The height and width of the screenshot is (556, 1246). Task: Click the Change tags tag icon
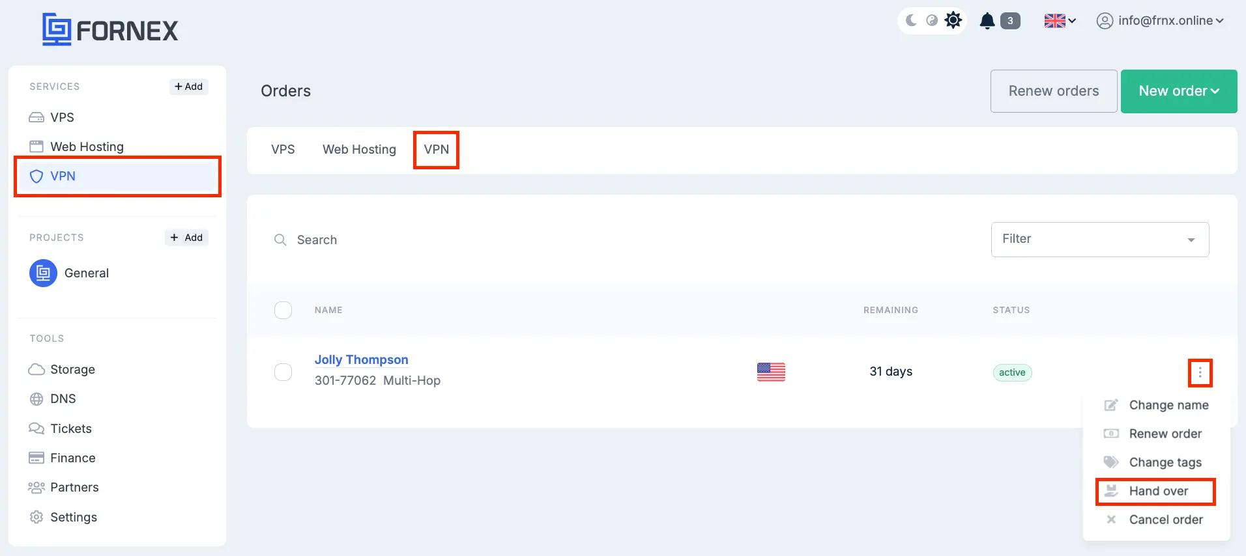pos(1111,462)
